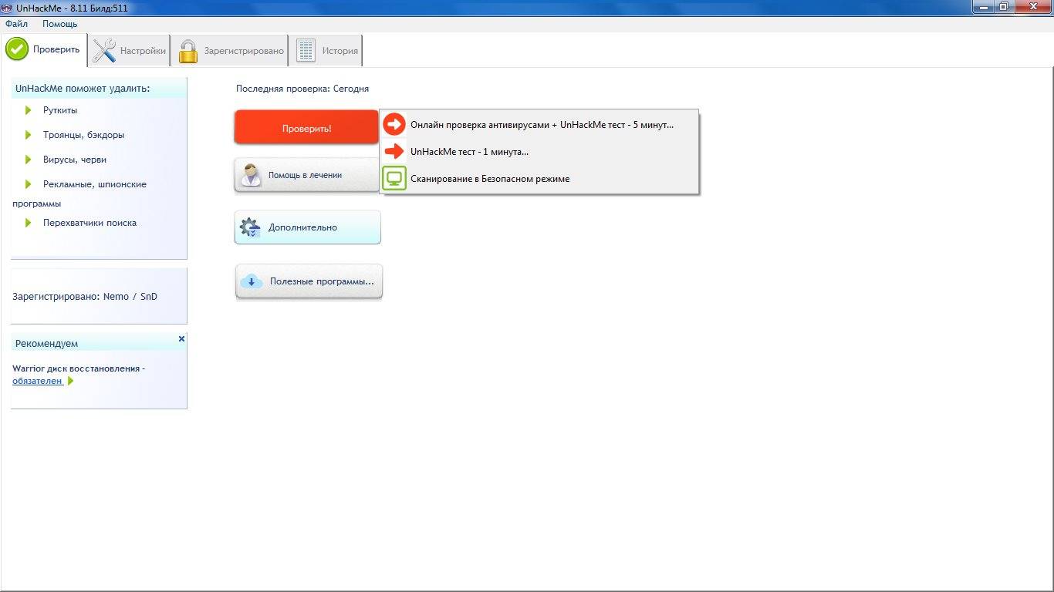Close the UnHackMe window
Image resolution: width=1054 pixels, height=592 pixels.
1032,7
